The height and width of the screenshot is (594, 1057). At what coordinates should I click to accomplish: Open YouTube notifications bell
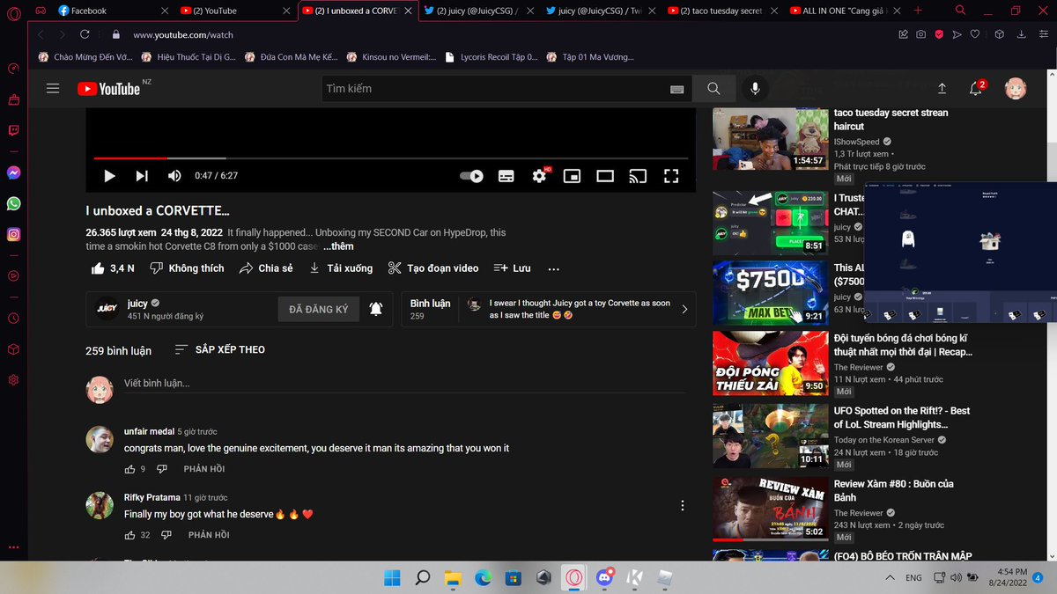976,89
